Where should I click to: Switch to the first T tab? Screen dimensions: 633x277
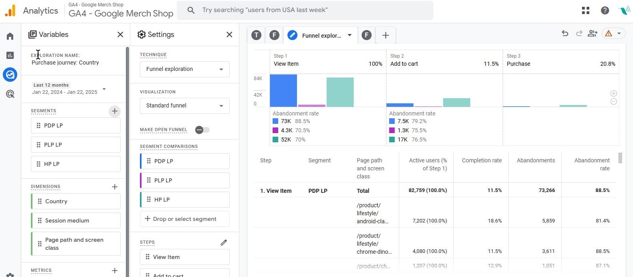257,35
